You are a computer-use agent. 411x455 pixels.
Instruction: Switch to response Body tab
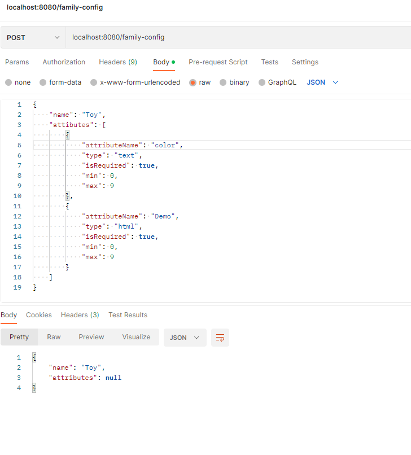8,315
